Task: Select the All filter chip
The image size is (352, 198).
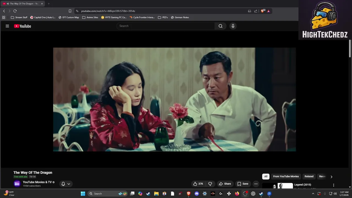Action: pos(266,177)
